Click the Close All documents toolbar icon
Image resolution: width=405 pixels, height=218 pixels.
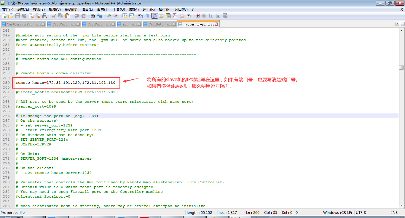pos(38,16)
